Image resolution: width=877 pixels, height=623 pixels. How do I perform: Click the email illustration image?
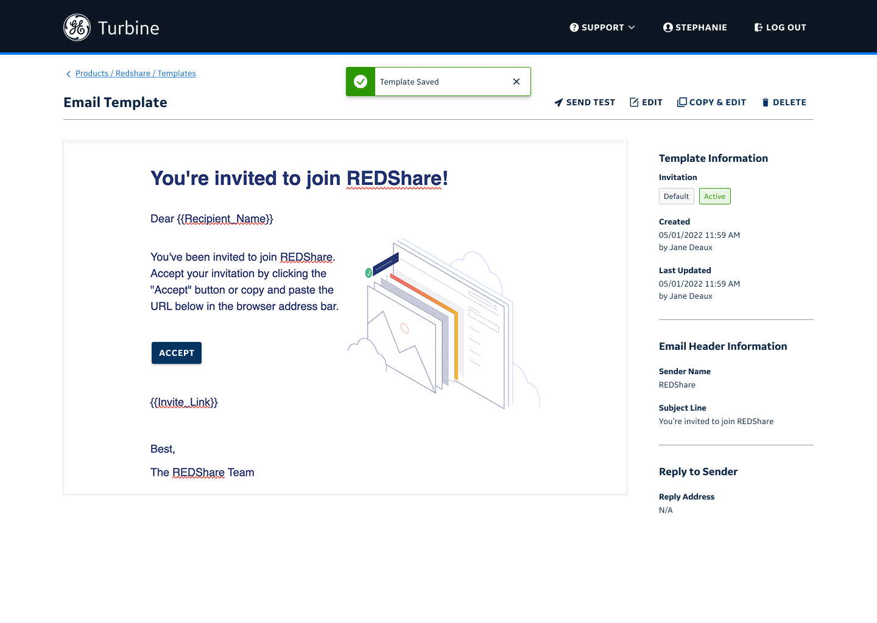[x=443, y=324]
